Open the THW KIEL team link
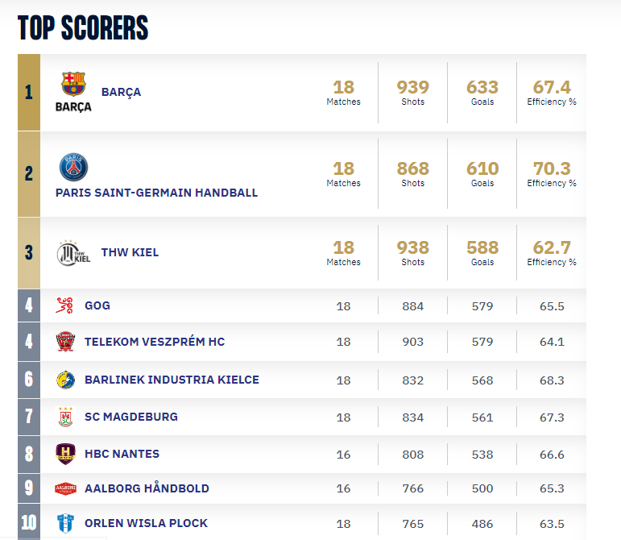This screenshot has width=621, height=540. tap(130, 252)
